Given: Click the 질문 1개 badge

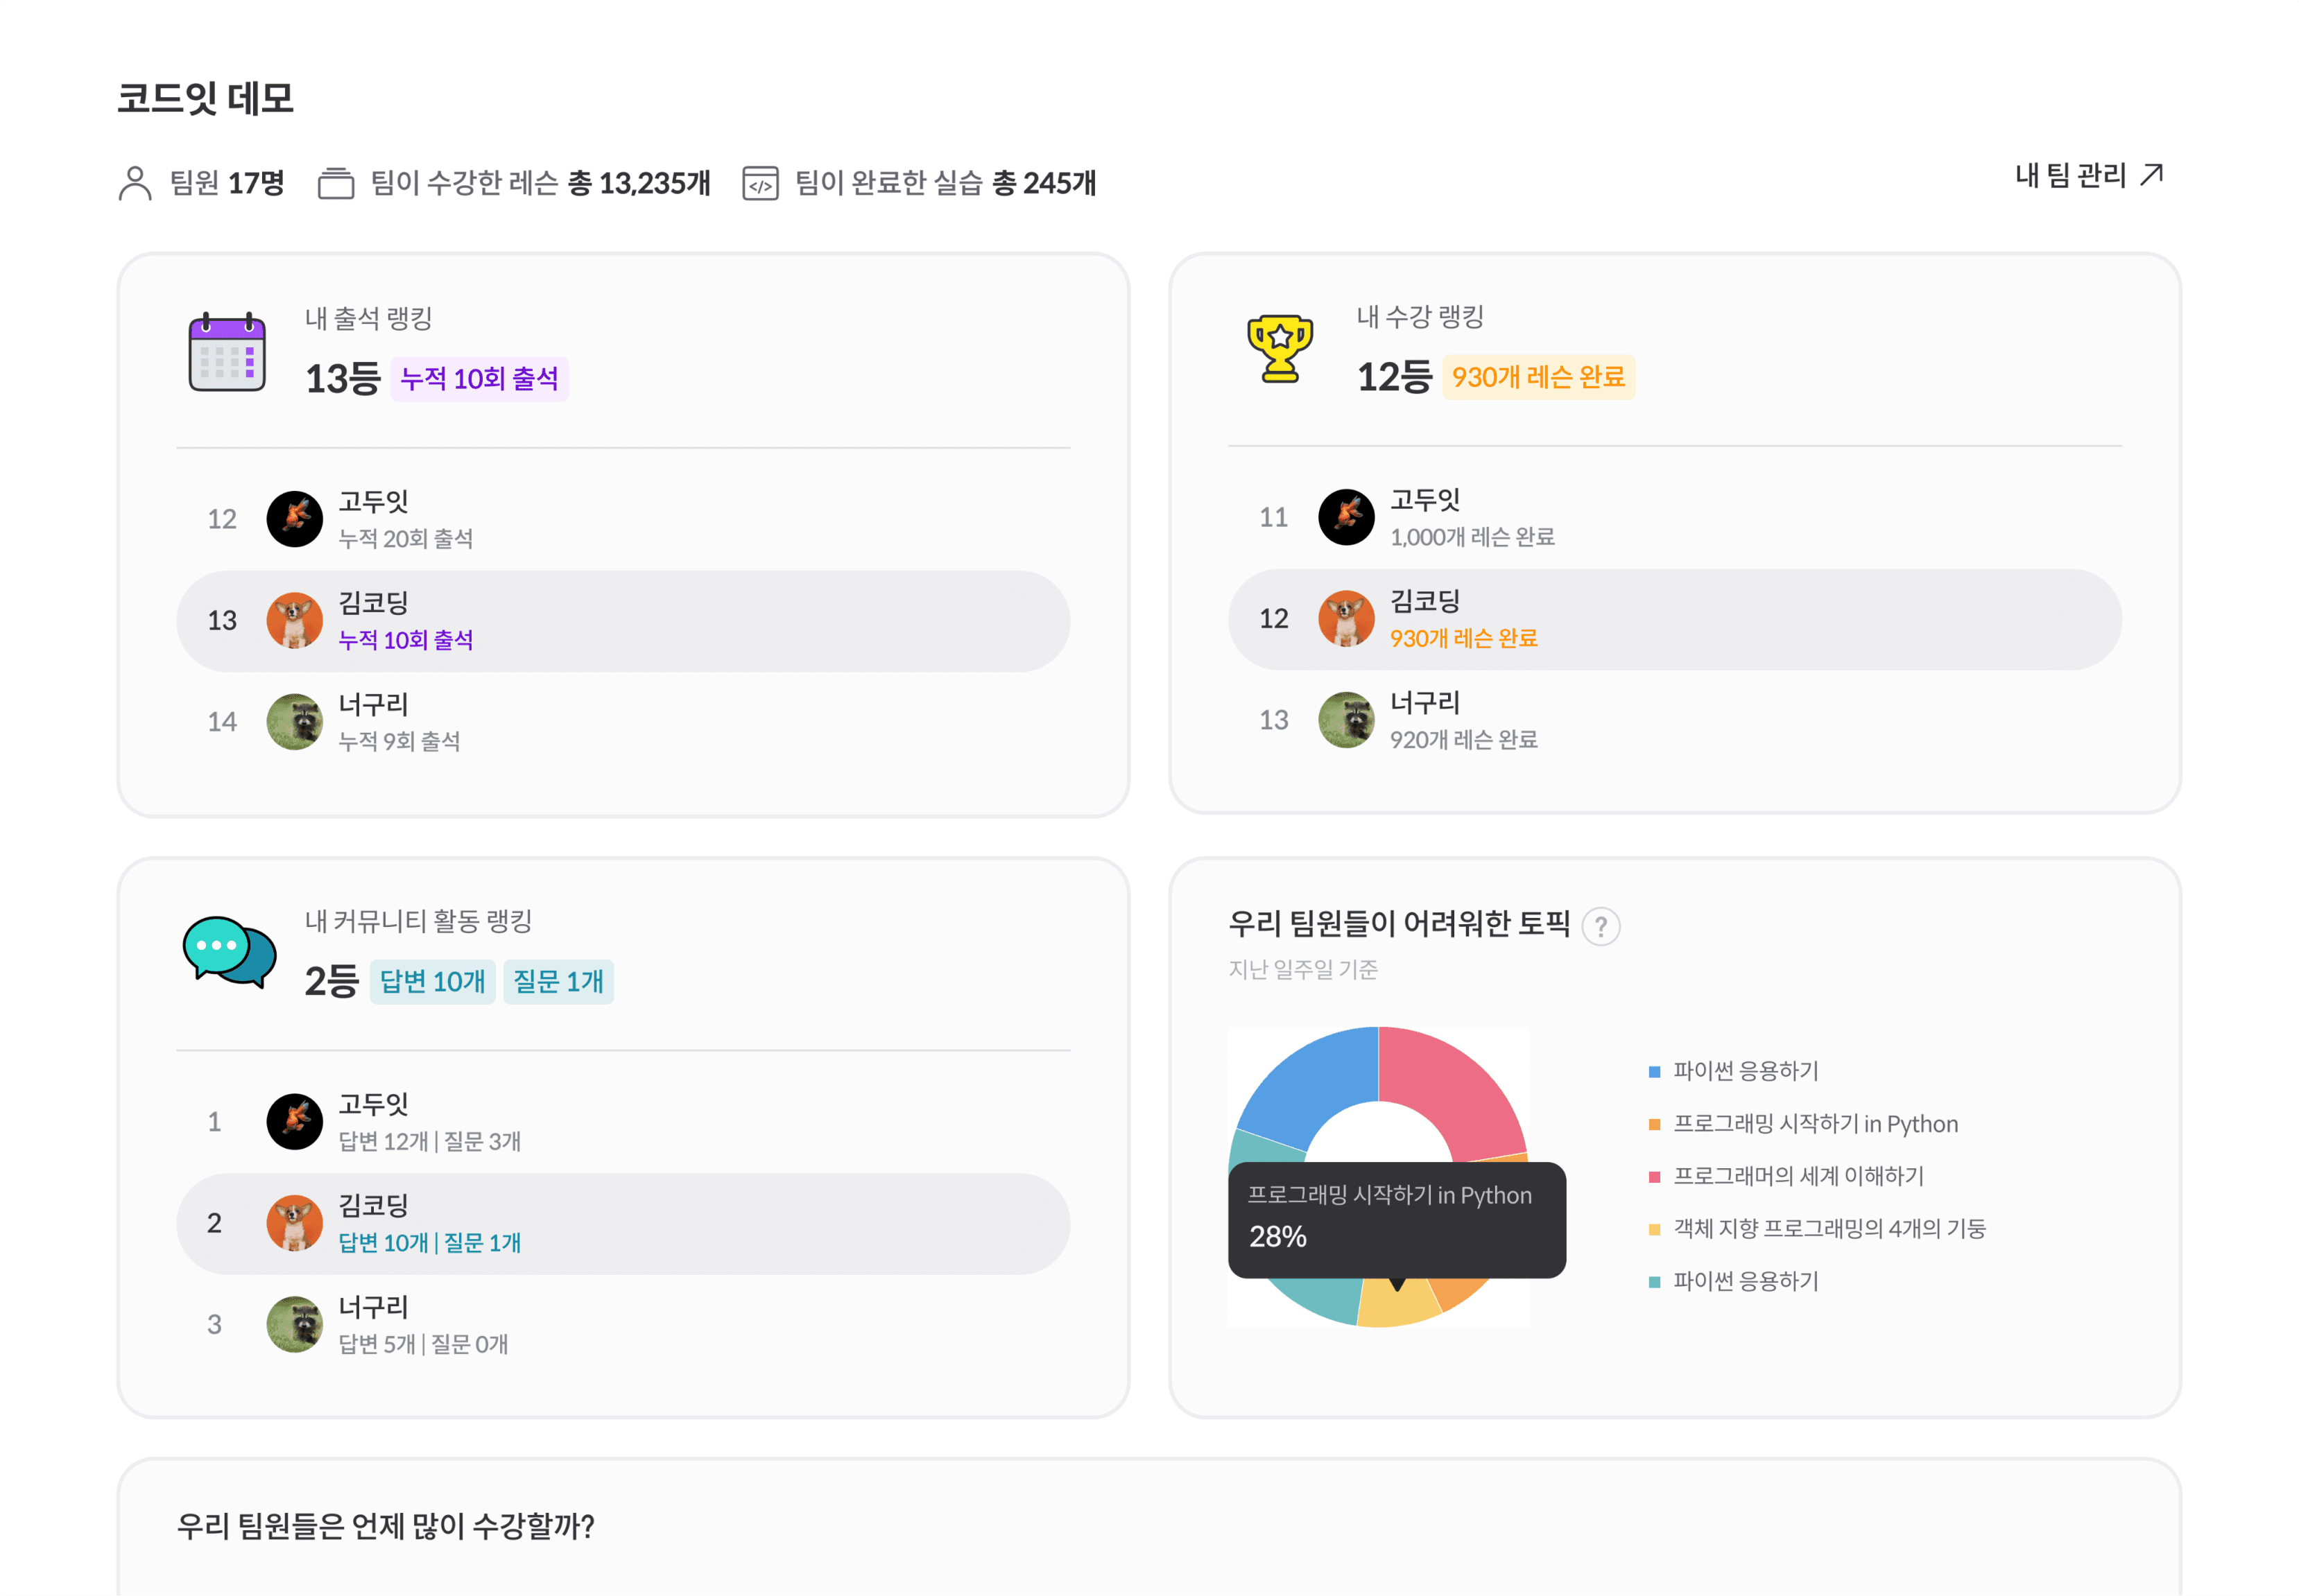Looking at the screenshot, I should click(558, 981).
